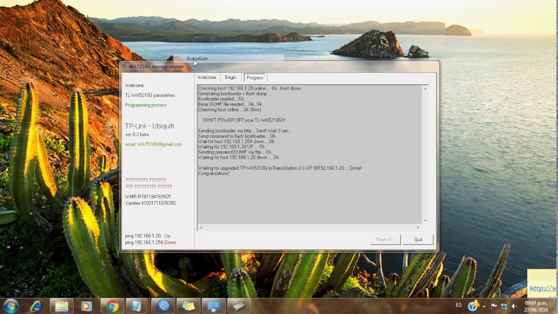Click the Checking host 192.168.1.20 online line
The width and height of the screenshot is (558, 314).
tap(250, 88)
